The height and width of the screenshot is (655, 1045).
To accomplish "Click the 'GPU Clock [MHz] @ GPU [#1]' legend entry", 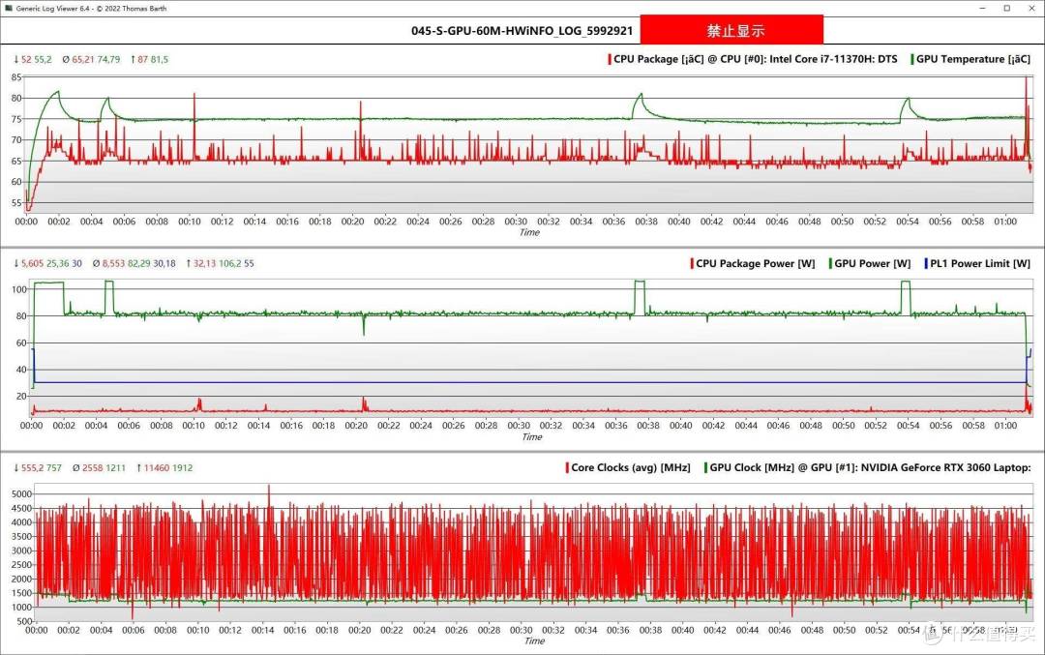I will pyautogui.click(x=868, y=467).
